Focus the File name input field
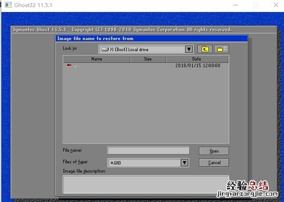This screenshot has width=284, height=202. [x=148, y=150]
